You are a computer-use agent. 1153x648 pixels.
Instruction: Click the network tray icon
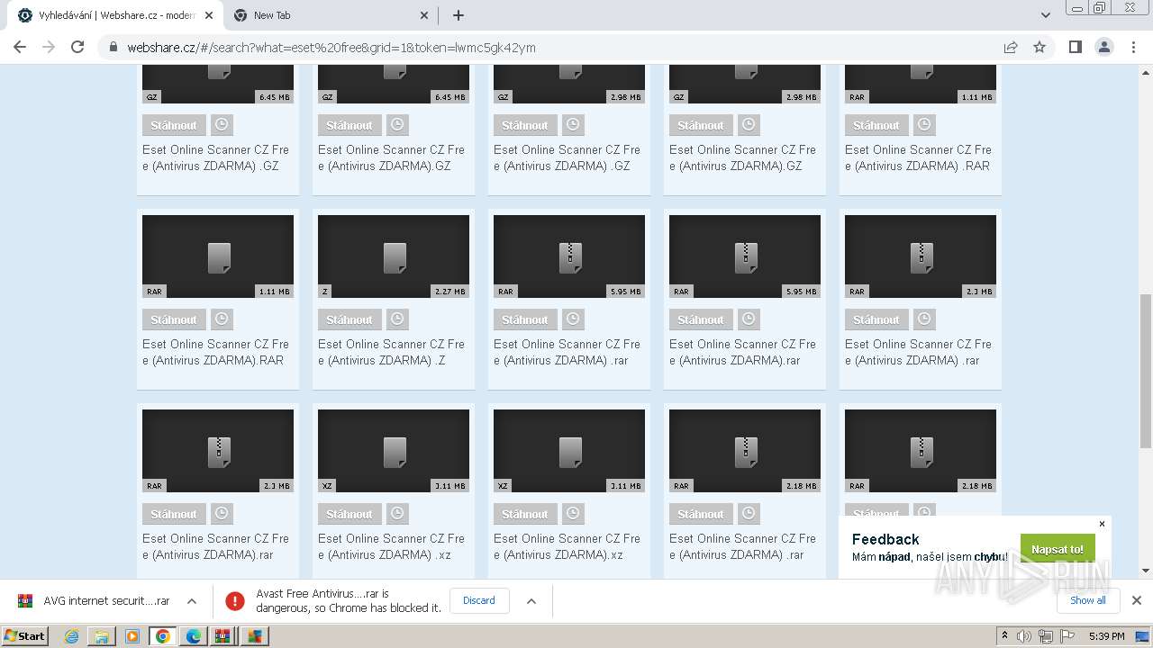click(x=1046, y=636)
